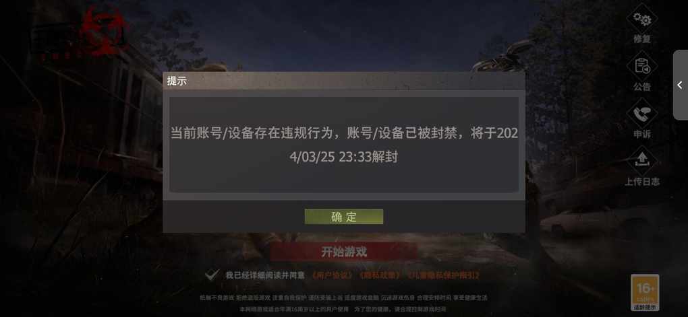This screenshot has height=317, width=688.
Task: Click the red 开始游戏 button
Action: tap(344, 252)
